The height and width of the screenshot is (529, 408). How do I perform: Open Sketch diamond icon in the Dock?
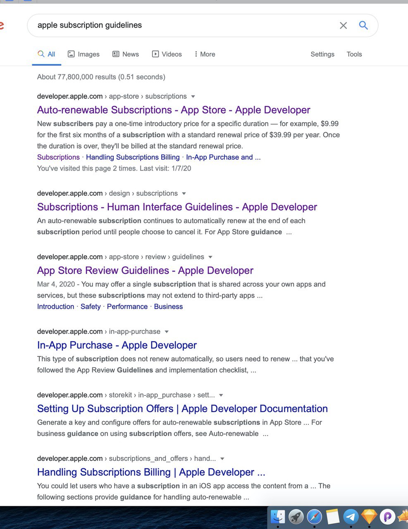pyautogui.click(x=369, y=517)
